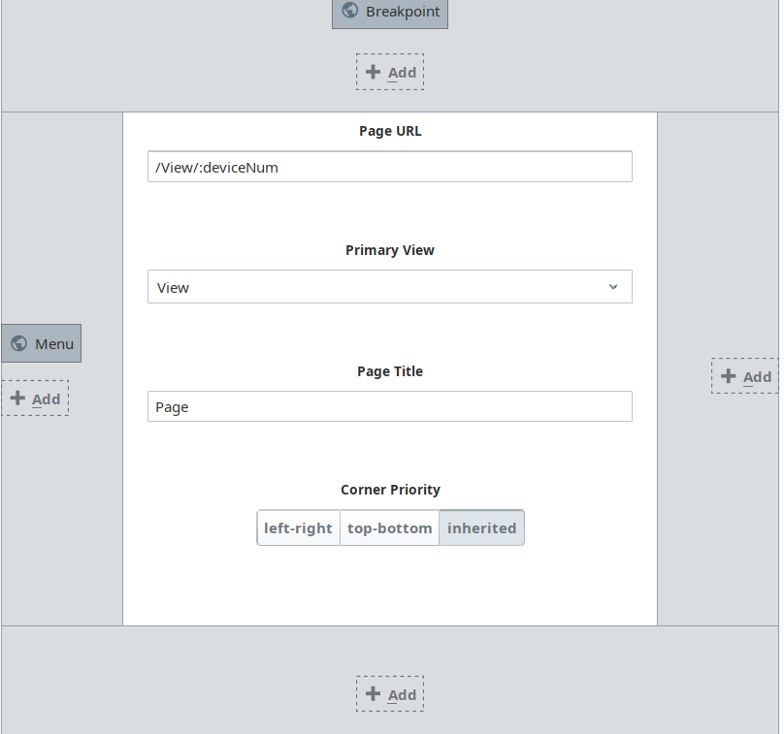Click into the Page Title text box
The width and height of the screenshot is (784, 734).
(389, 407)
